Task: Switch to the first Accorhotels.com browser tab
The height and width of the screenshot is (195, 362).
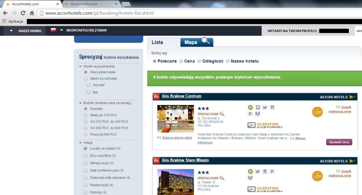Action: 32,4
